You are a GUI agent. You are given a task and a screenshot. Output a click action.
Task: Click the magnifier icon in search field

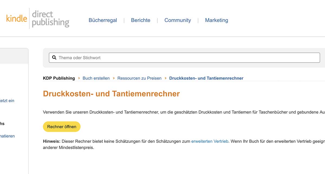(x=54, y=58)
